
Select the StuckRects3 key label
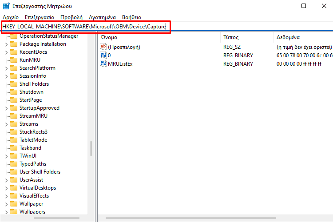[x=33, y=132]
